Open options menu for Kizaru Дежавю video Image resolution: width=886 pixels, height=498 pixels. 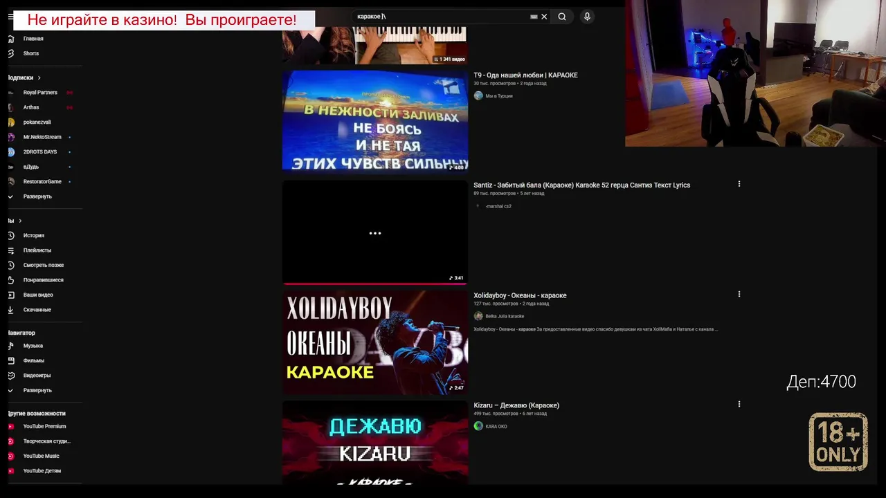(x=739, y=404)
